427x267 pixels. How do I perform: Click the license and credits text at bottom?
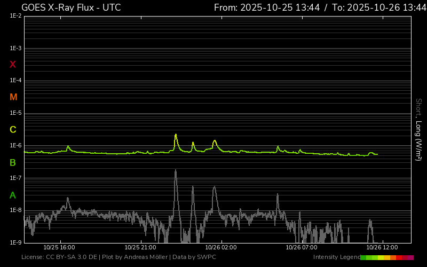pyautogui.click(x=118, y=257)
